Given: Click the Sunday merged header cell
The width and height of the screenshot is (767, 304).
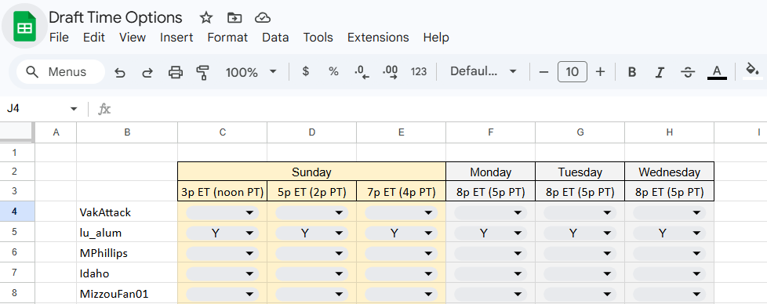Looking at the screenshot, I should (311, 172).
